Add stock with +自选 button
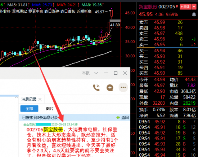This screenshot has height=157, width=198. point(185,6)
